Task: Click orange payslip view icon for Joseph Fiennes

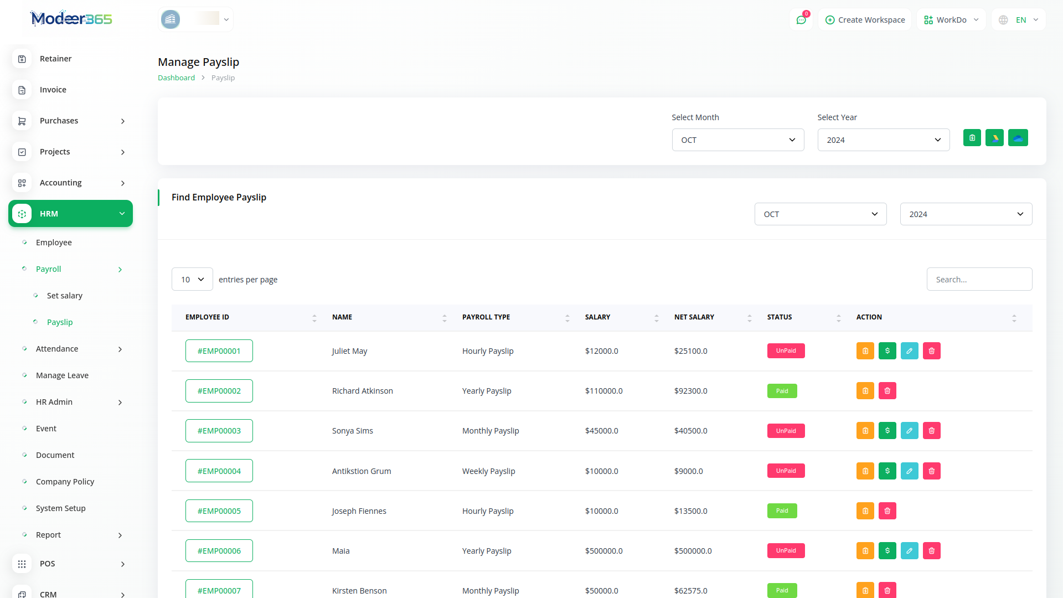Action: coord(865,511)
